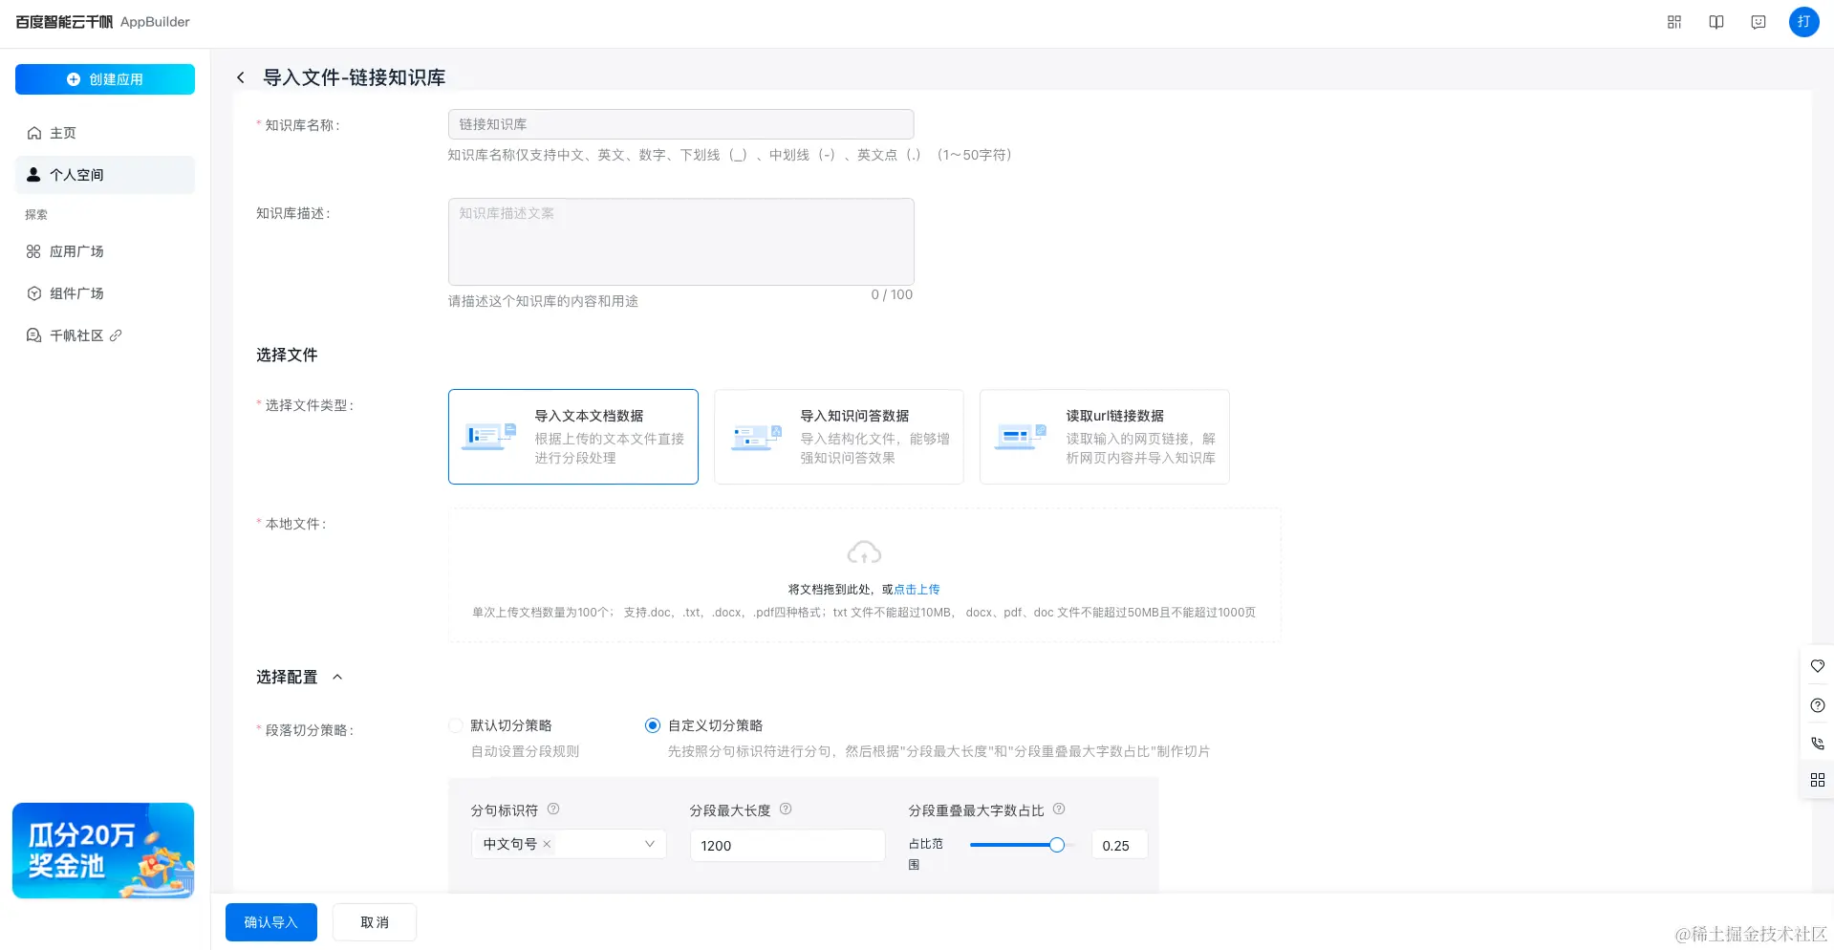Click the 取消 button
The image size is (1834, 950).
tap(375, 922)
